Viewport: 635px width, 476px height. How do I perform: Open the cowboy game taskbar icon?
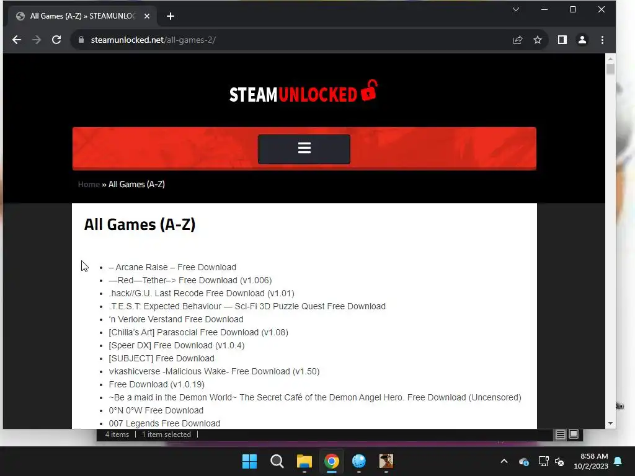tap(386, 461)
